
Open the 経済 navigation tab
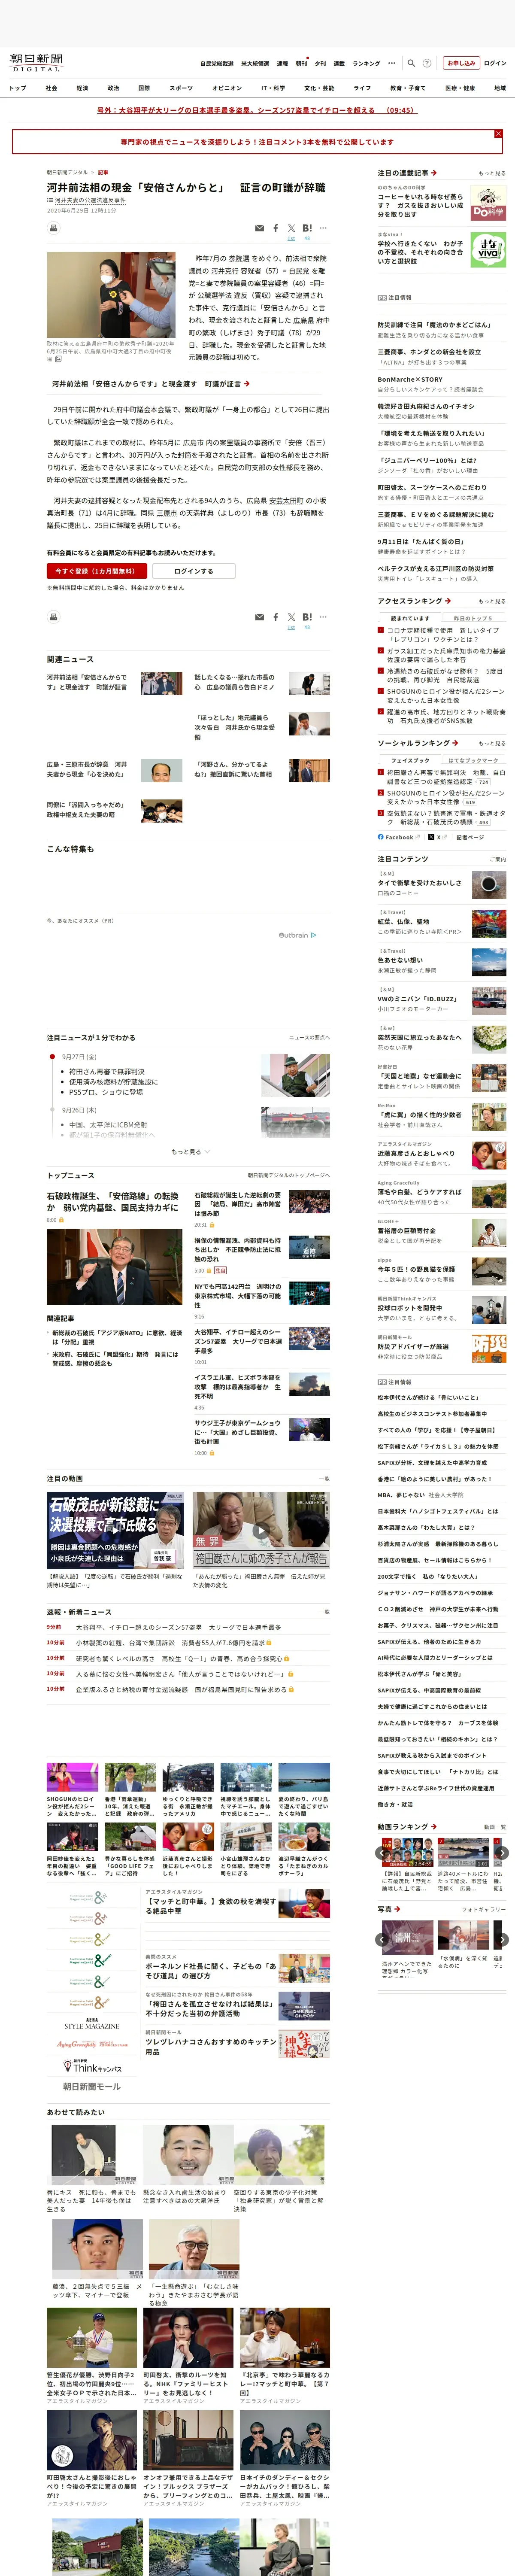(x=82, y=88)
